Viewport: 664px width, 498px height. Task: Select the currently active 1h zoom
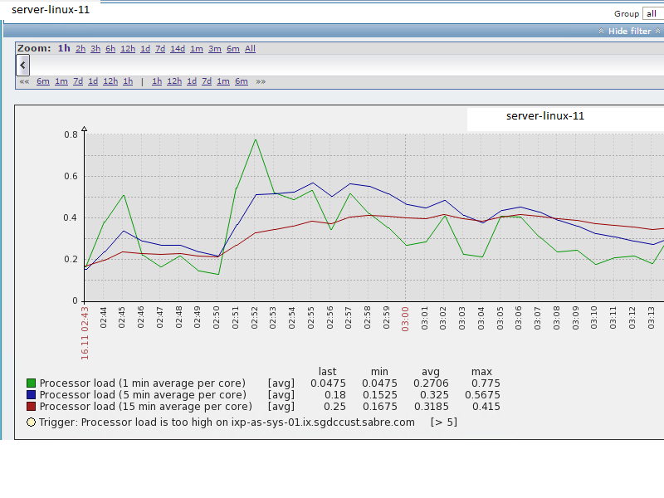pyautogui.click(x=64, y=48)
